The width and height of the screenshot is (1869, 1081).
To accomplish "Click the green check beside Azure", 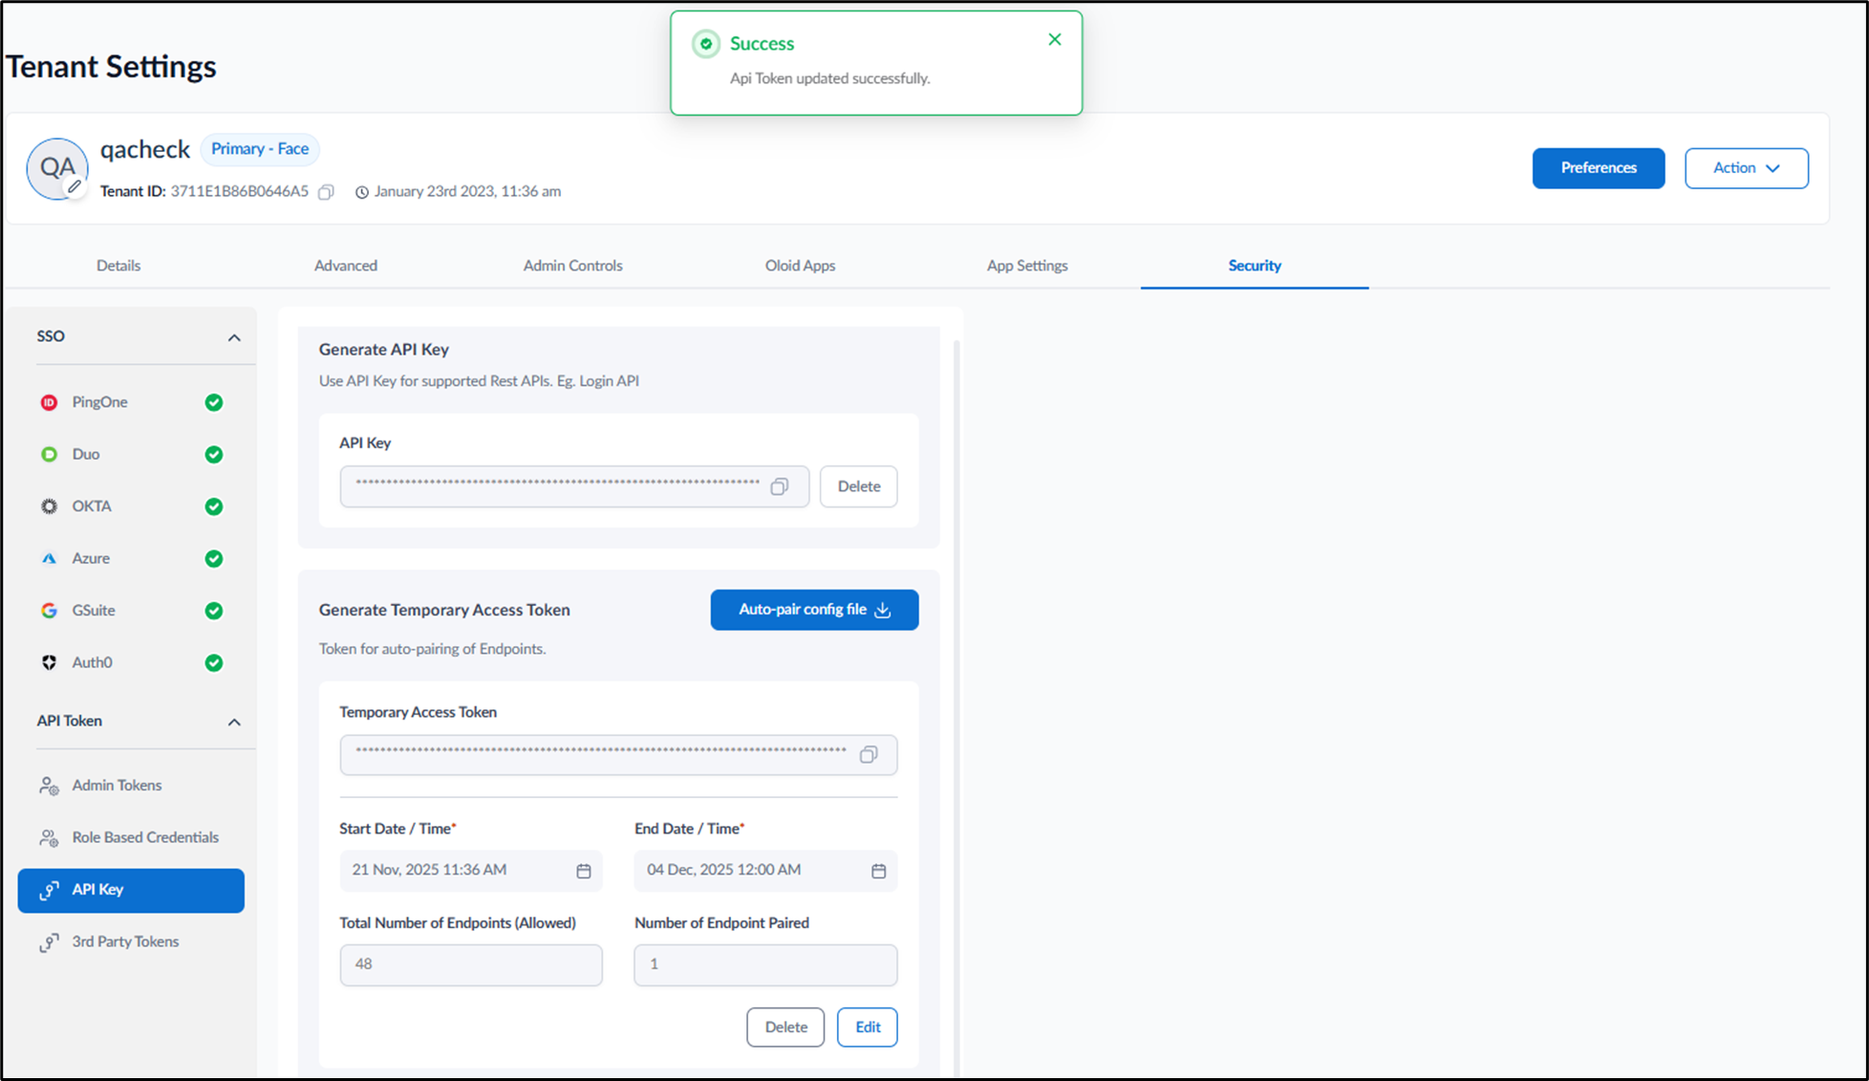I will click(214, 558).
